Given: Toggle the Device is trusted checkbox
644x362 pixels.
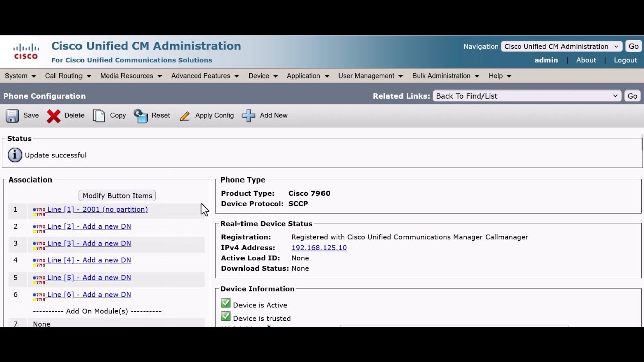Looking at the screenshot, I should [x=226, y=317].
